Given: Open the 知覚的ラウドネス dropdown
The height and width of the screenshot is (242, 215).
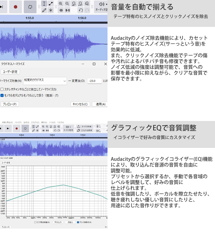Looking at the screenshot, I should pos(45,80).
